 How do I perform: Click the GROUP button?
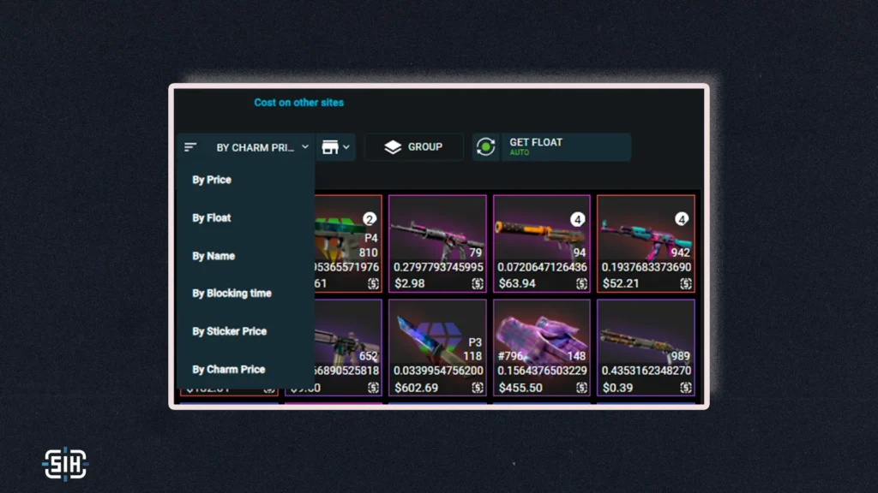click(x=414, y=147)
